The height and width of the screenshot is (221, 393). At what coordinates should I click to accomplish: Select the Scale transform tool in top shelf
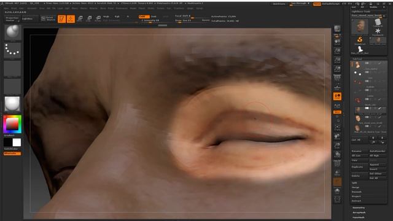click(89, 18)
